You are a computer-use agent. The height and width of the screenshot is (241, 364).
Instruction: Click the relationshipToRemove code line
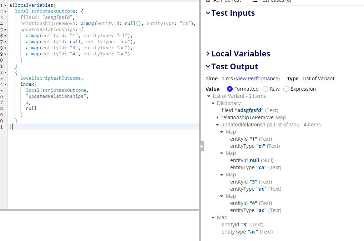pos(108,24)
